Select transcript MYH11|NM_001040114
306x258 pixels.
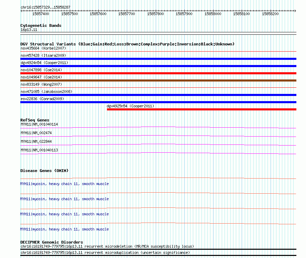click(x=39, y=125)
